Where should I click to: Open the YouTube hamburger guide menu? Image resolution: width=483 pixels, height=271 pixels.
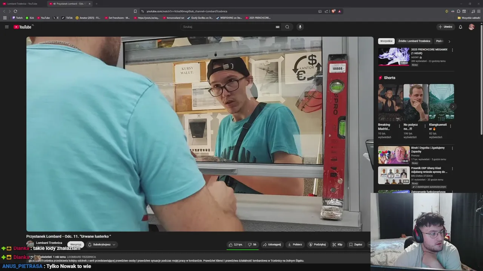point(6,27)
